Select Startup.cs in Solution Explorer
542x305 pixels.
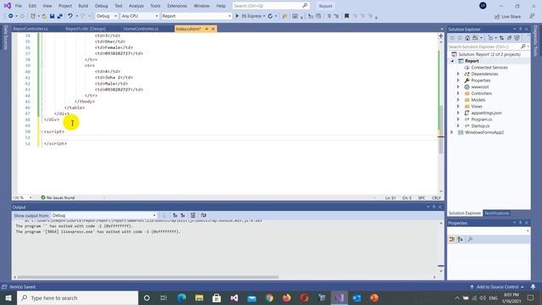point(480,126)
